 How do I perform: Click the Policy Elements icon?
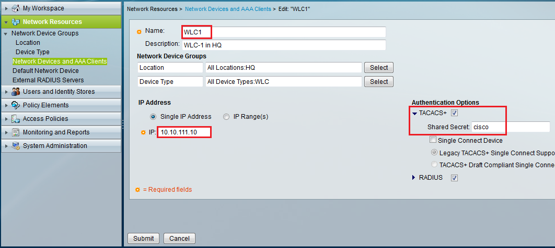(15, 105)
